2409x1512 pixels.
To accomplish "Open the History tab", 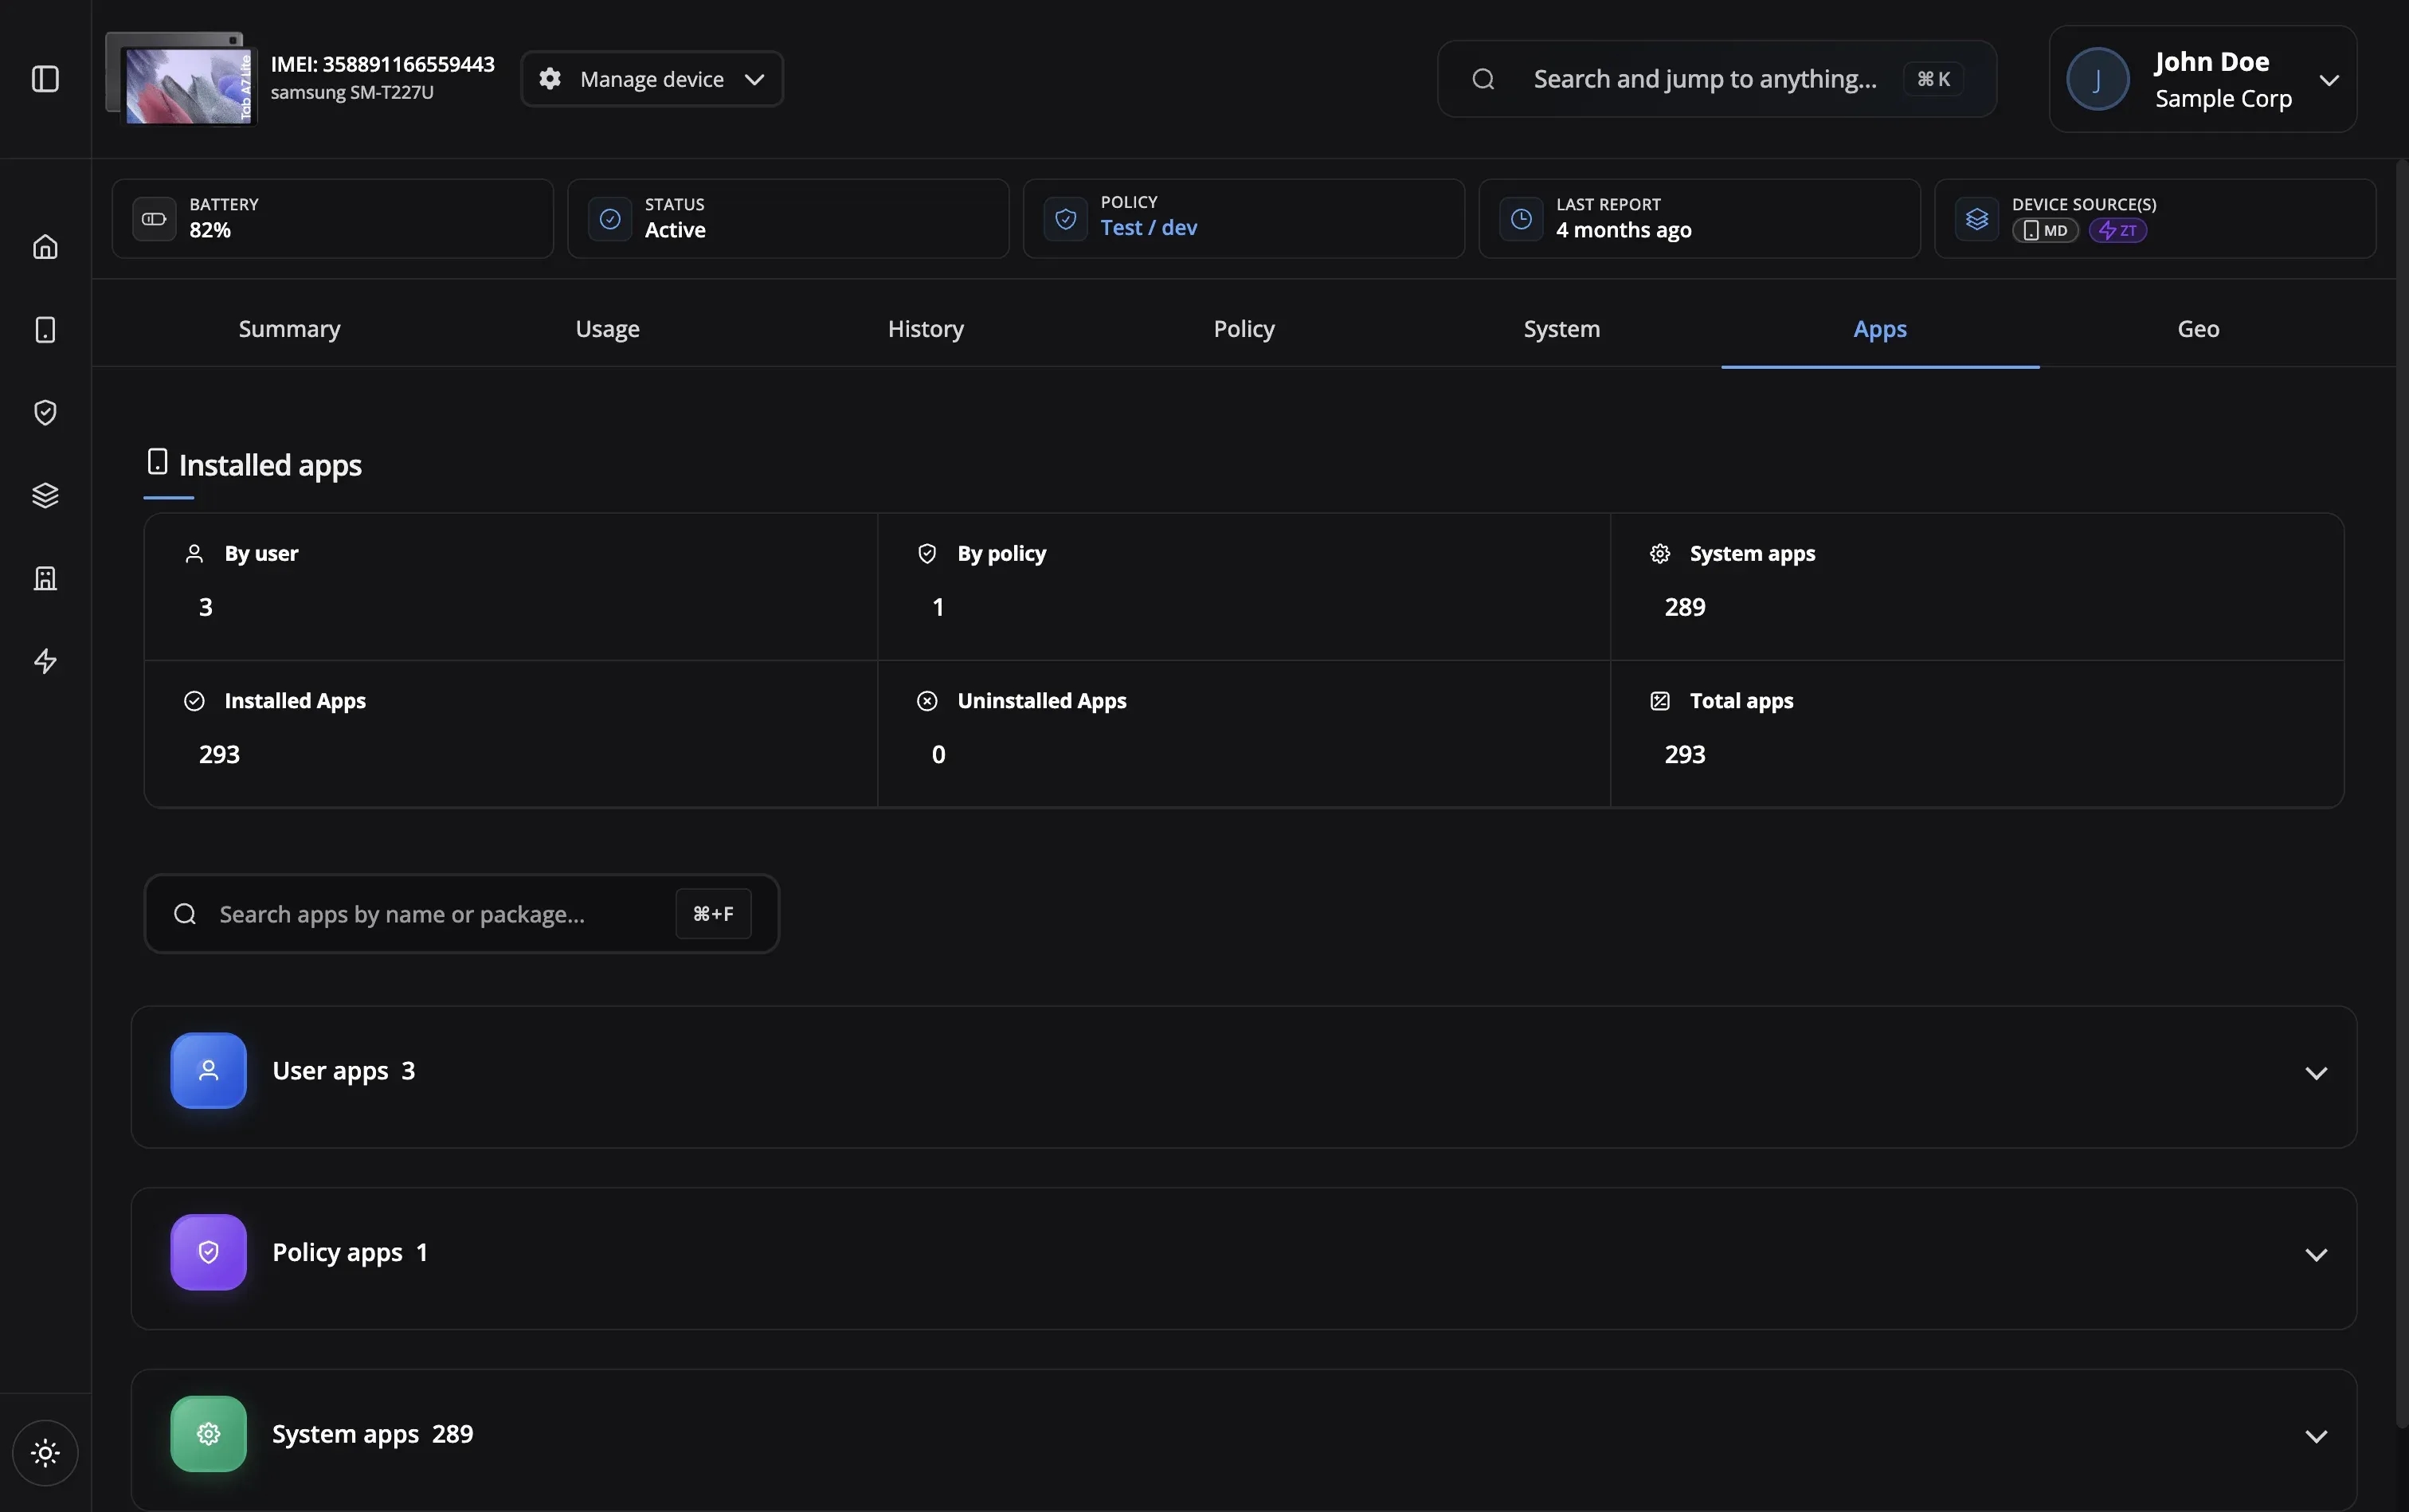I will click(x=924, y=328).
